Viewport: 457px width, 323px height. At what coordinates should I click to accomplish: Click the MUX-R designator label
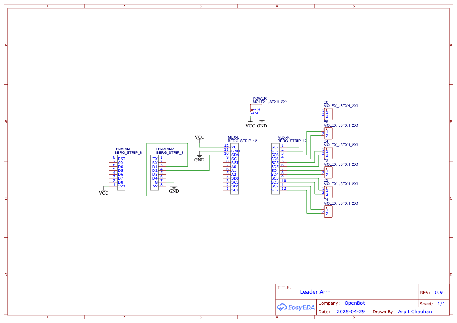(x=283, y=137)
